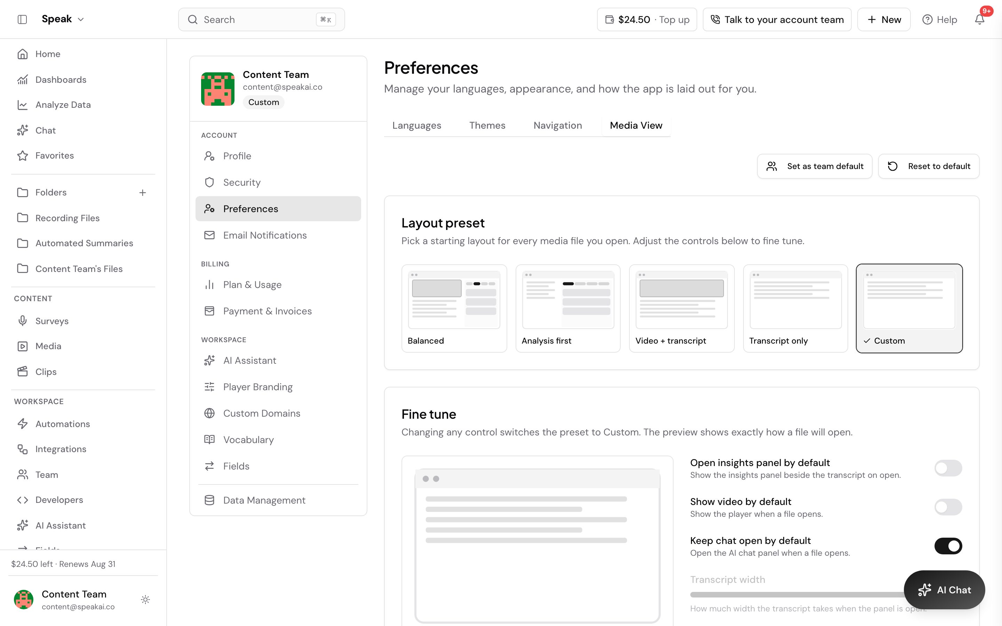
Task: Open Surveys in the sidebar
Action: [83, 321]
